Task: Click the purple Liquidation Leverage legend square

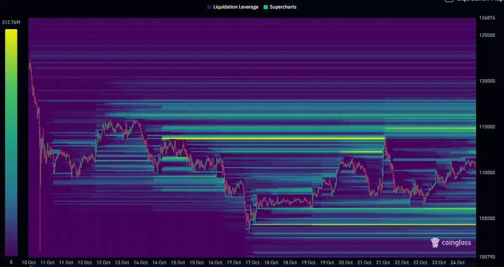Action: click(209, 7)
